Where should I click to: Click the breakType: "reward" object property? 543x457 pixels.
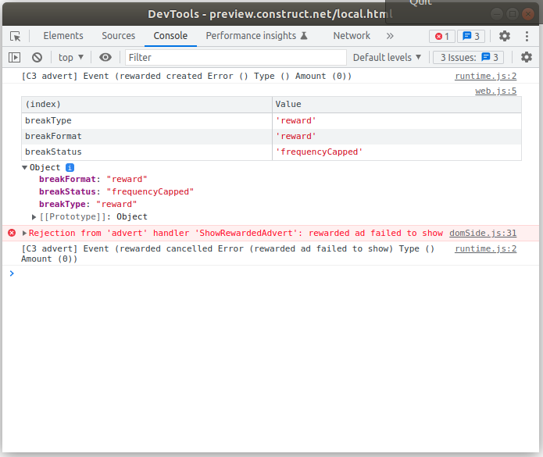(x=88, y=204)
